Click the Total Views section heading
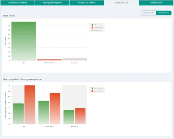174x139 pixels. point(9,16)
